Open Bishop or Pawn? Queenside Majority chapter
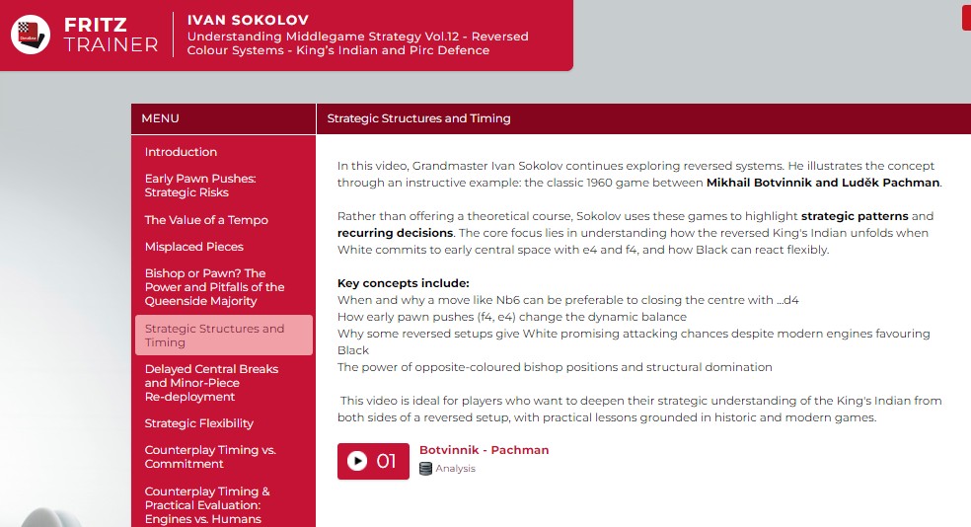 (214, 287)
